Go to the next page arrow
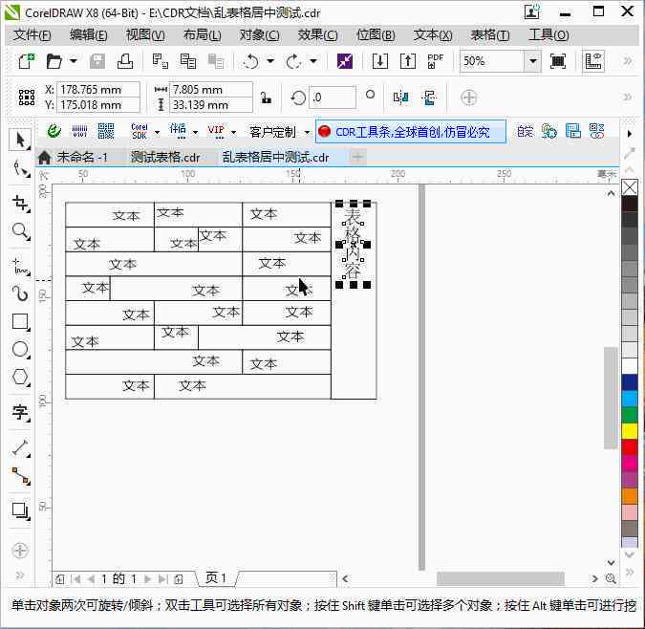645x629 pixels. 148,579
